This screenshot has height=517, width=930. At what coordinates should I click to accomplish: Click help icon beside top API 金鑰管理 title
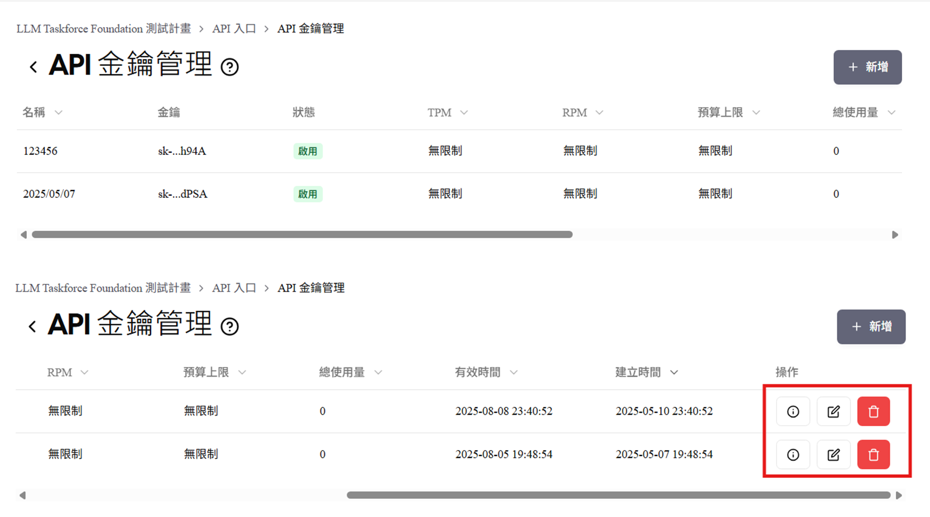(230, 67)
